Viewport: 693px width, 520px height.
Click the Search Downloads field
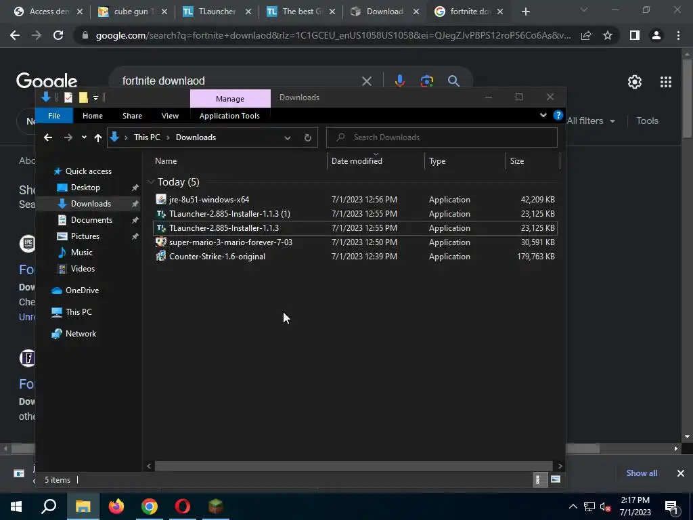[x=441, y=137]
